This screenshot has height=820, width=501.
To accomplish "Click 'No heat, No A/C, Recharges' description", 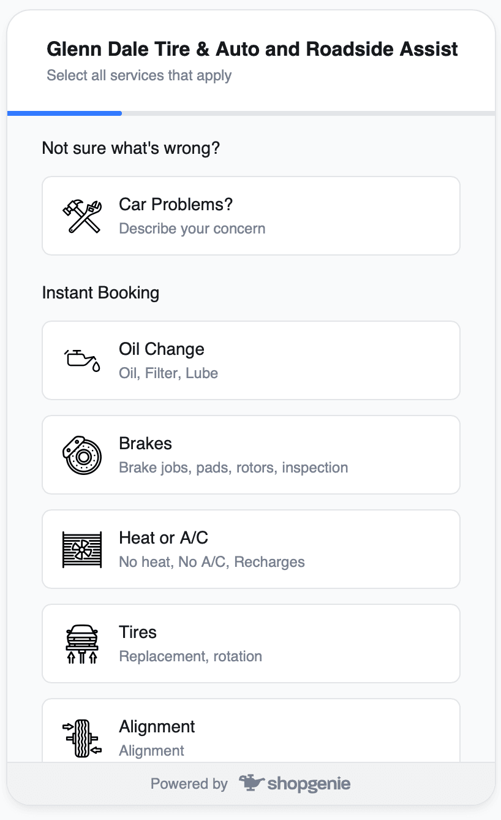I will (212, 562).
